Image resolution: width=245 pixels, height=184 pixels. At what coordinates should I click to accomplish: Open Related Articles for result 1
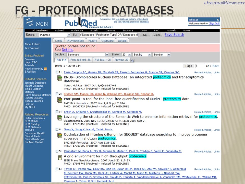point(203,72)
